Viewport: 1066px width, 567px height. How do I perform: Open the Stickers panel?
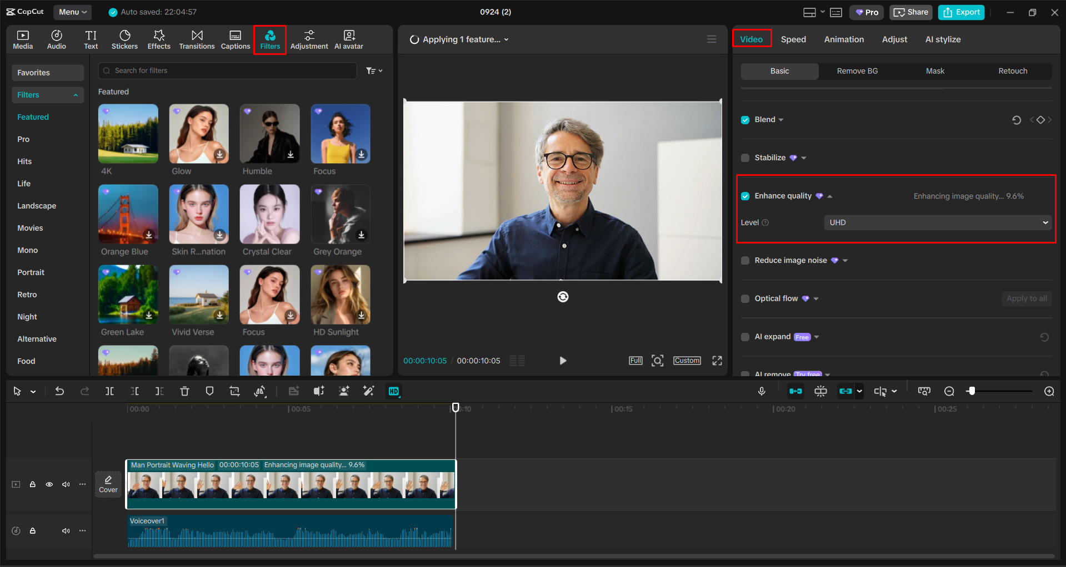click(x=124, y=39)
